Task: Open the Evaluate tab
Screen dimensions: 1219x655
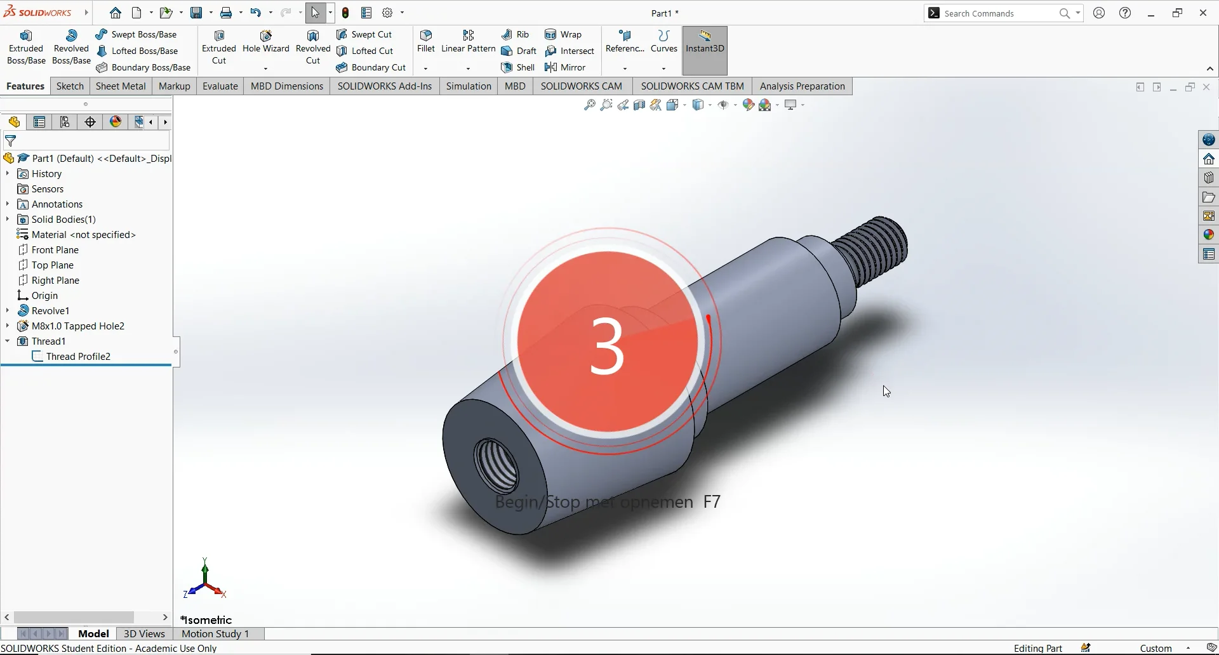Action: (220, 86)
